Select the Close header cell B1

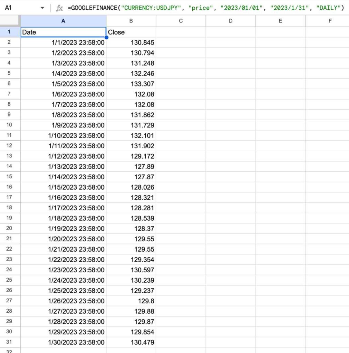(x=131, y=32)
